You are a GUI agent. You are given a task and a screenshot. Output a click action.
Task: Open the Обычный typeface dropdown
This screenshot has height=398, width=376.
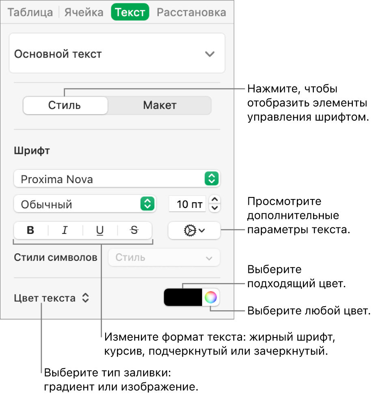point(85,204)
